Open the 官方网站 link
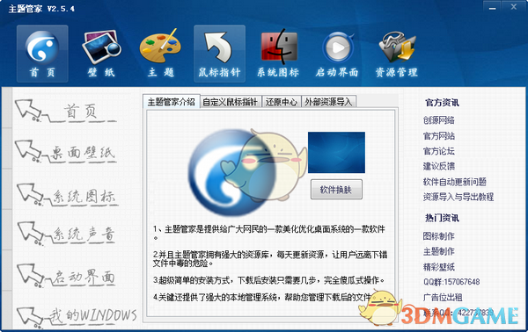 pos(439,136)
